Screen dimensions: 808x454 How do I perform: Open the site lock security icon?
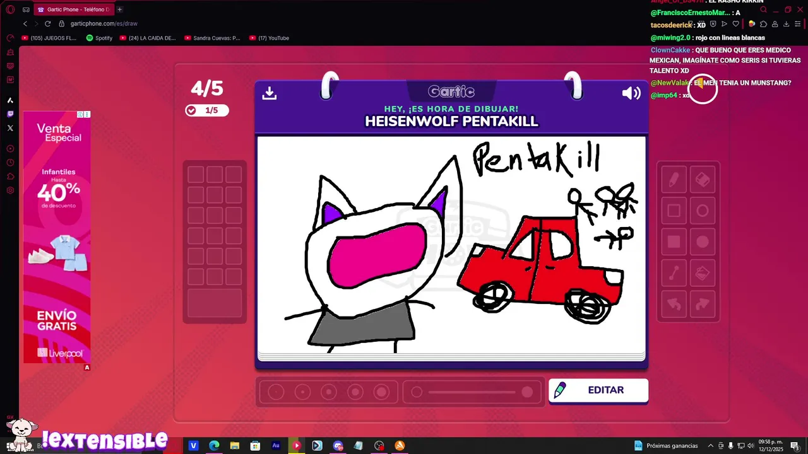pos(62,23)
